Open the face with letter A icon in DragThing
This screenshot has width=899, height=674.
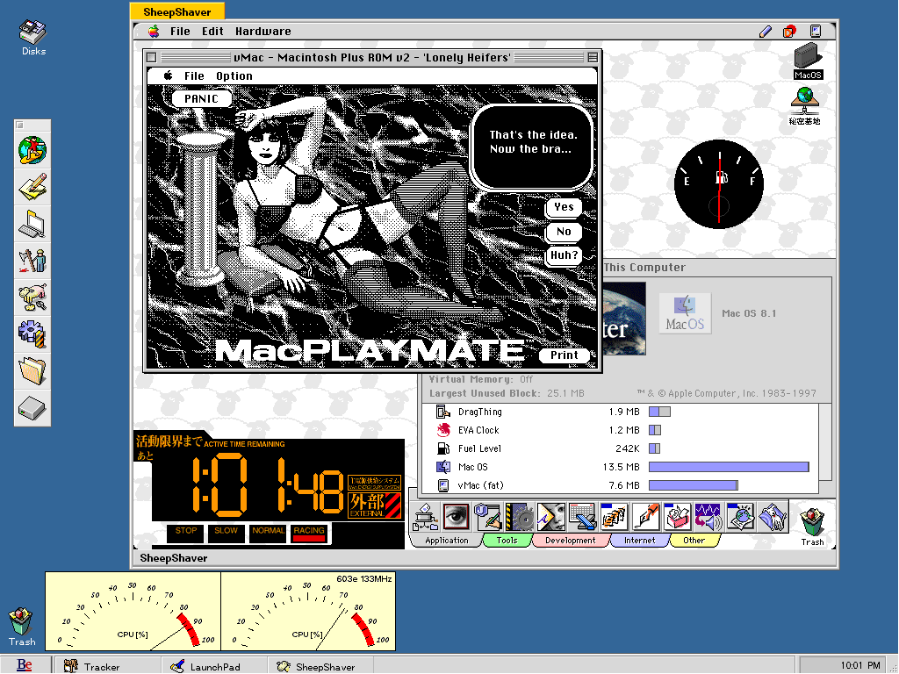click(x=550, y=517)
